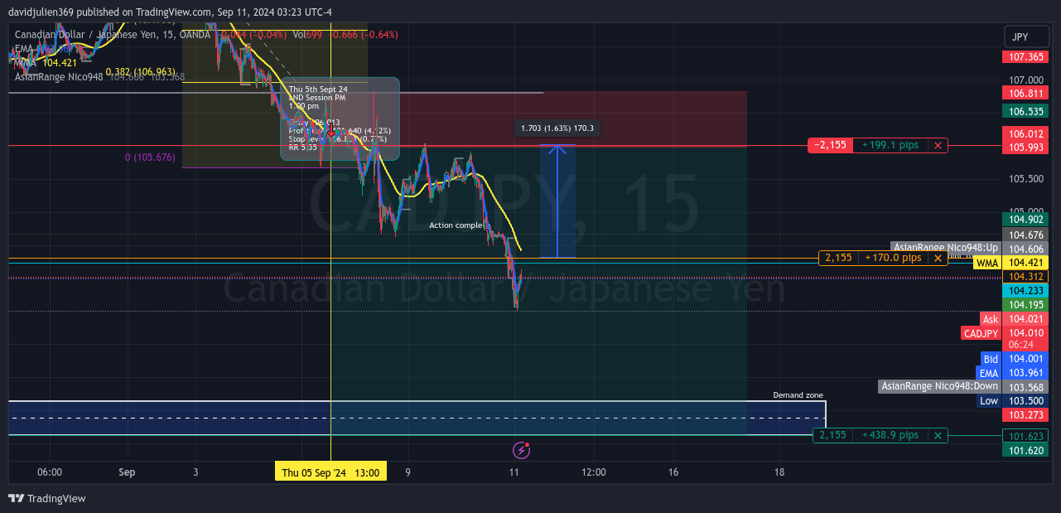Click the Sep label on time axis

click(x=127, y=472)
